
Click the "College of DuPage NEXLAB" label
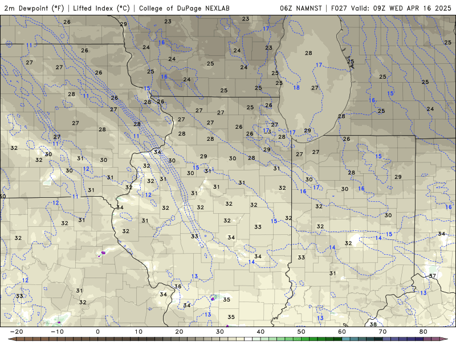184,8
